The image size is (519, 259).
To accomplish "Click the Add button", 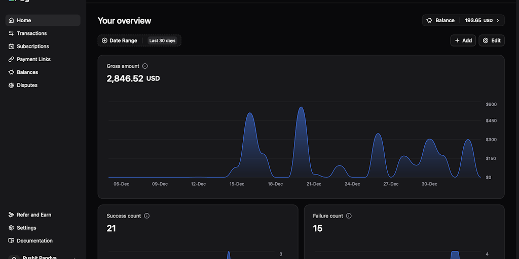I will click(463, 40).
